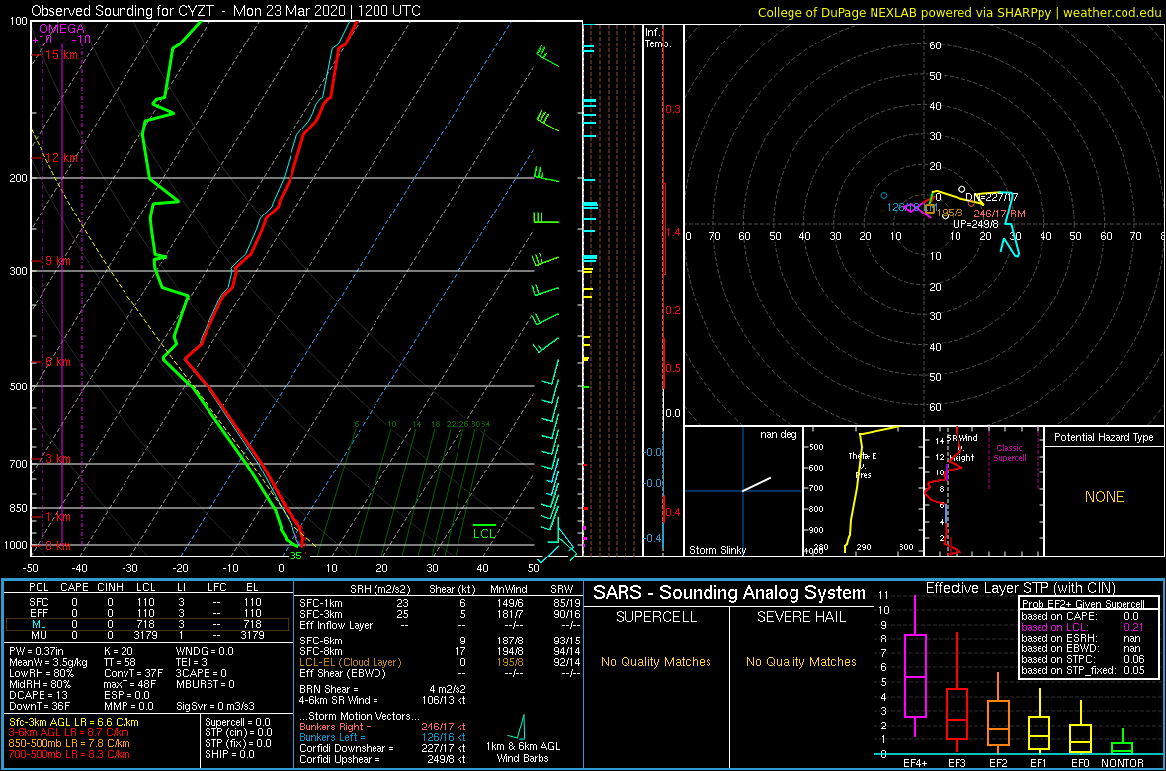Click the EF2 axis label
The width and height of the screenshot is (1166, 771).
click(x=999, y=763)
